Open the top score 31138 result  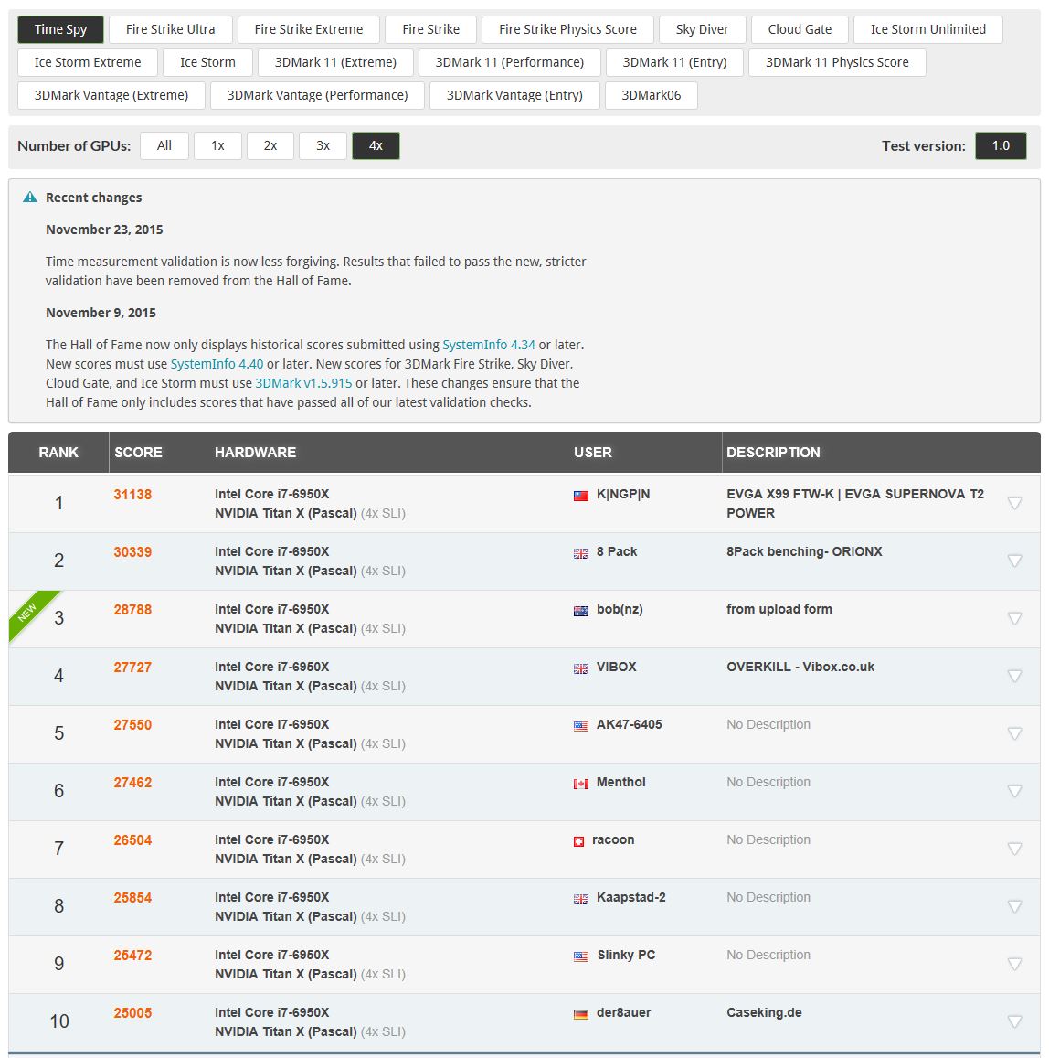coord(132,495)
